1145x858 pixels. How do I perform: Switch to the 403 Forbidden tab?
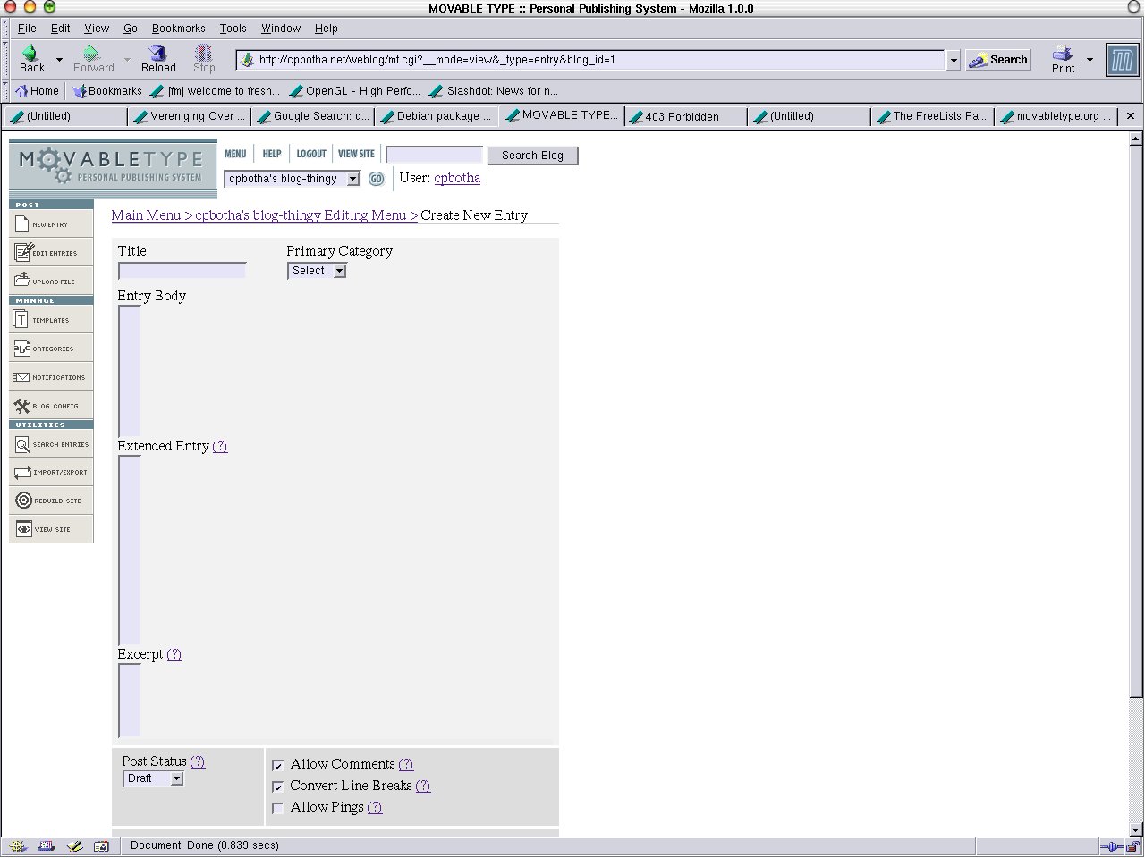[684, 116]
